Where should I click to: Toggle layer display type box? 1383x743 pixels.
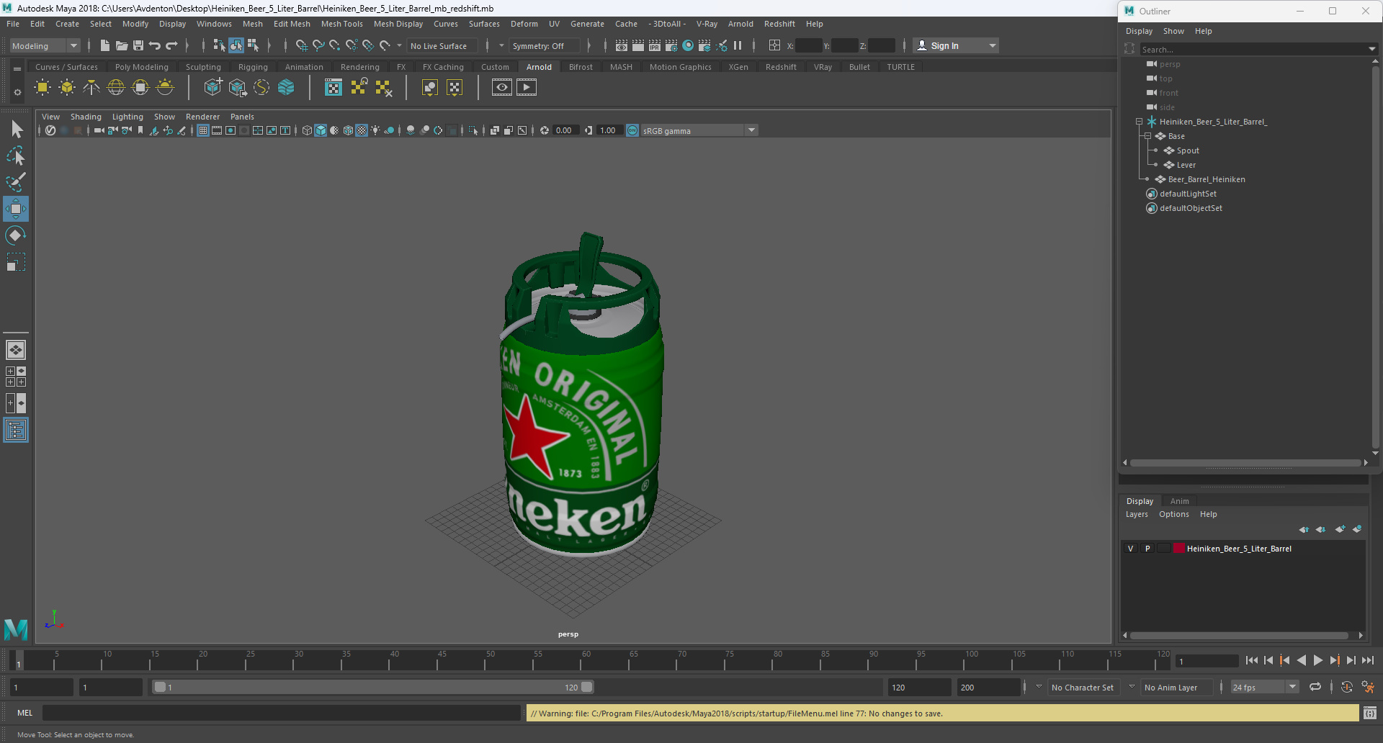1164,549
